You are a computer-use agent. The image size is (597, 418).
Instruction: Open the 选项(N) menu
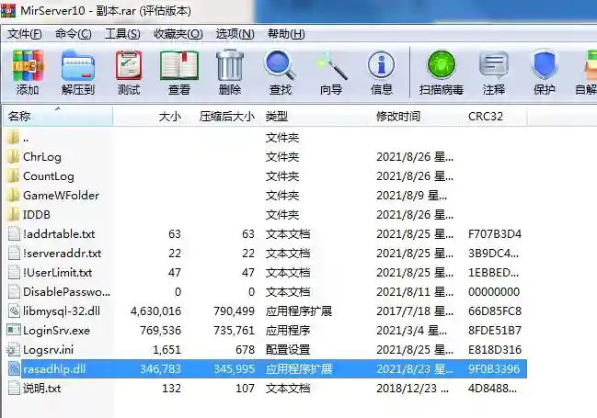[x=235, y=34]
